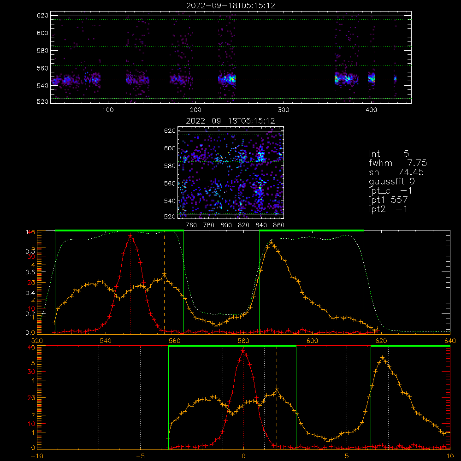This screenshot has height=461, width=461.
Task: Click the orange dashed vertical marker in bottom plot
Action: (x=277, y=397)
